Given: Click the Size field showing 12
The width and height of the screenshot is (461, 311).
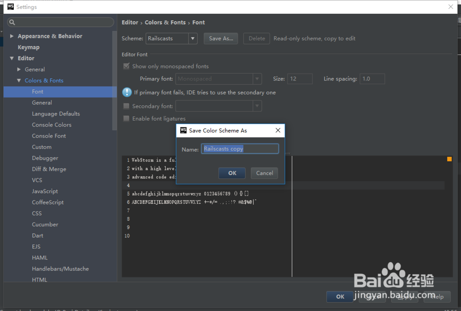Looking at the screenshot, I should (300, 79).
